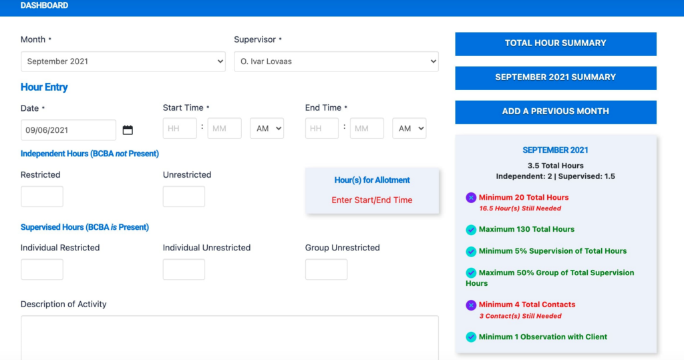Click the DASHBOARD header item
Viewport: 684px width, 360px height.
44,6
